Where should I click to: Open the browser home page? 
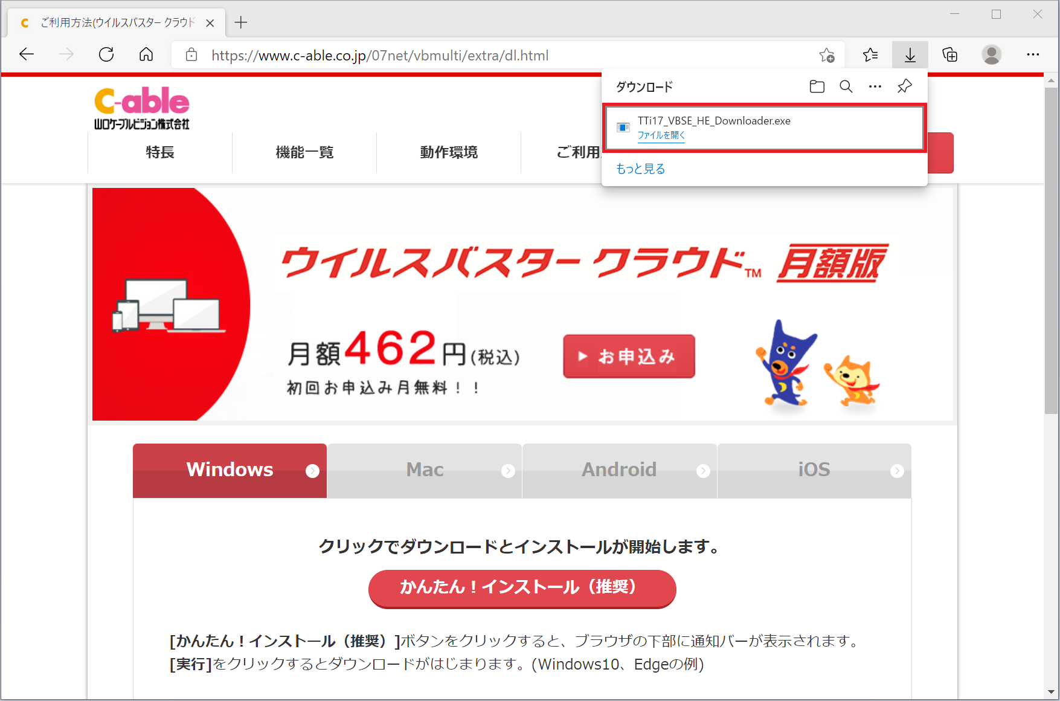point(146,55)
